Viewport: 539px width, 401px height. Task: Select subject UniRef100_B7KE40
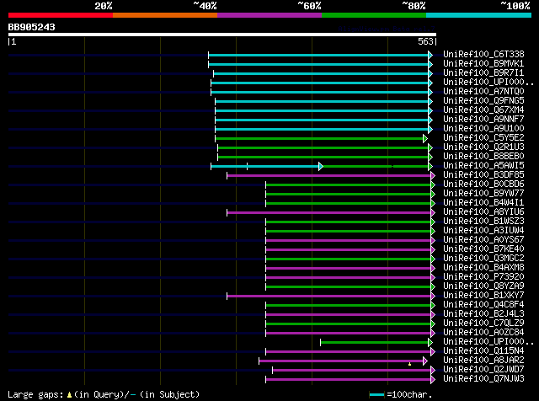tap(483, 249)
